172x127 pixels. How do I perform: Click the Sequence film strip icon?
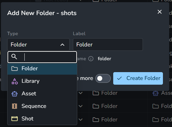[x=14, y=106]
